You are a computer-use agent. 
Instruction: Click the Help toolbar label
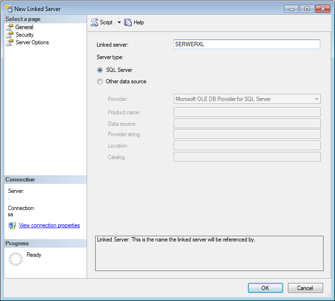pyautogui.click(x=138, y=22)
